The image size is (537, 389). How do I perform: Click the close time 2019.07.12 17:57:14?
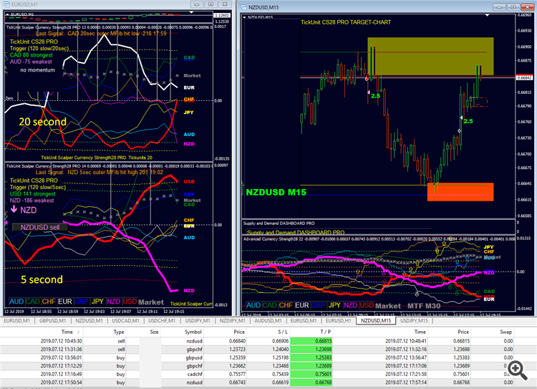[405, 382]
